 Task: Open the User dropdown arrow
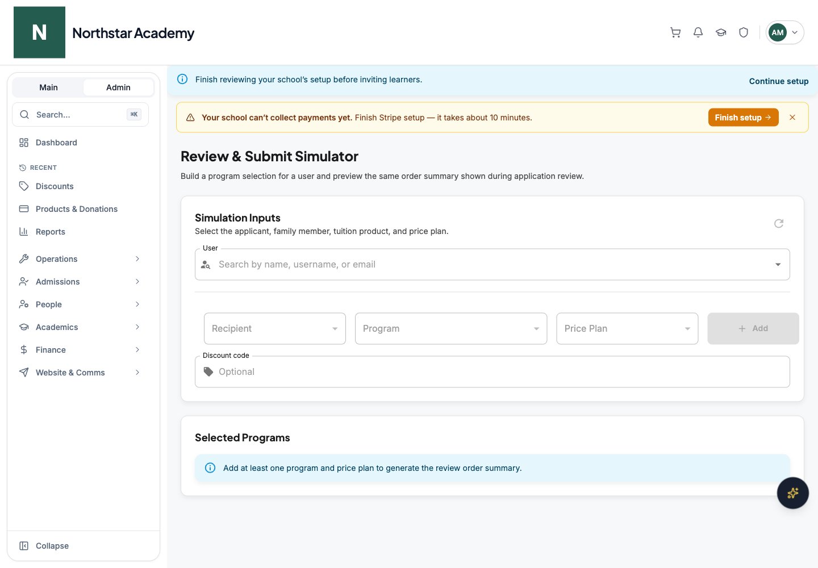(778, 265)
